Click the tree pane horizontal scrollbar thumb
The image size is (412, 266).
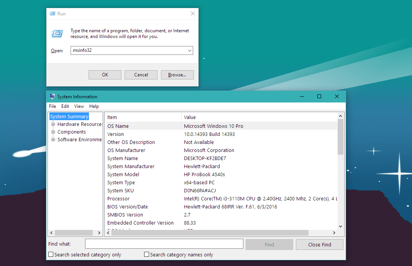coord(74,233)
